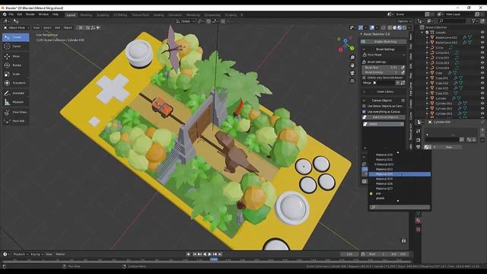Click the material list search field
The height and width of the screenshot is (274, 487).
(x=399, y=207)
